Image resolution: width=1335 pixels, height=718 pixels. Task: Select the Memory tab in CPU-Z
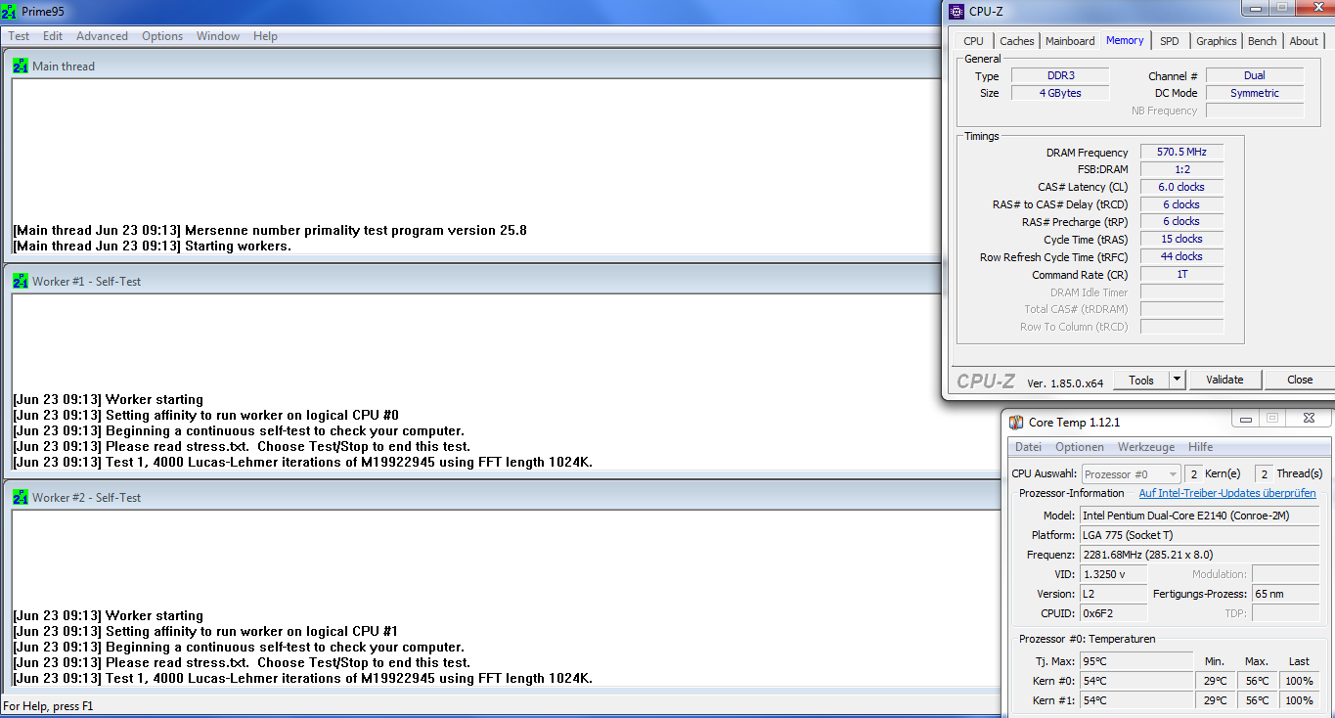[x=1125, y=40]
